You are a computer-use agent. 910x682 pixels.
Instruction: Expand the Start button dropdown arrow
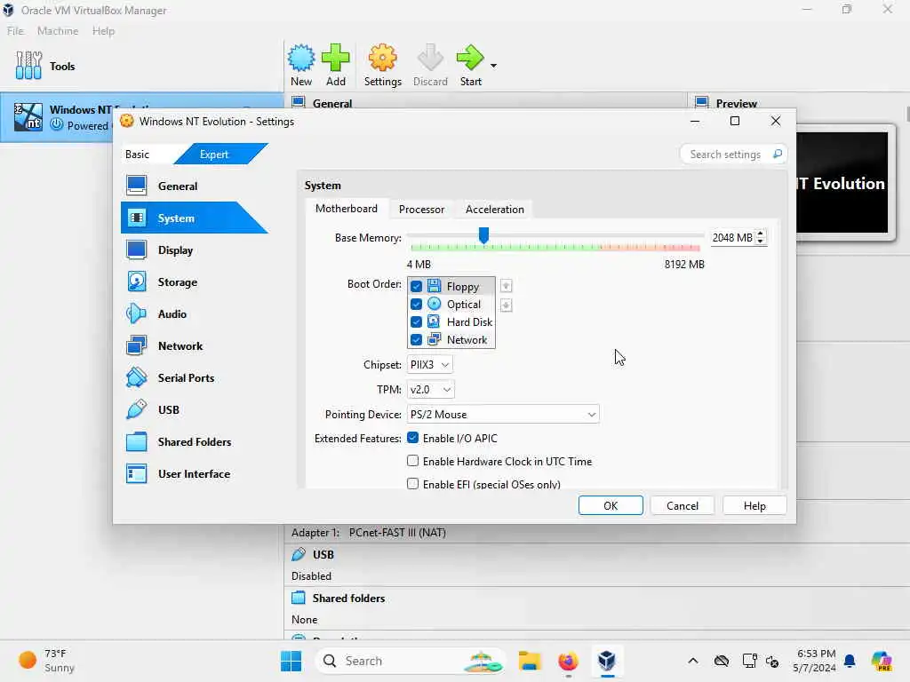coord(493,66)
